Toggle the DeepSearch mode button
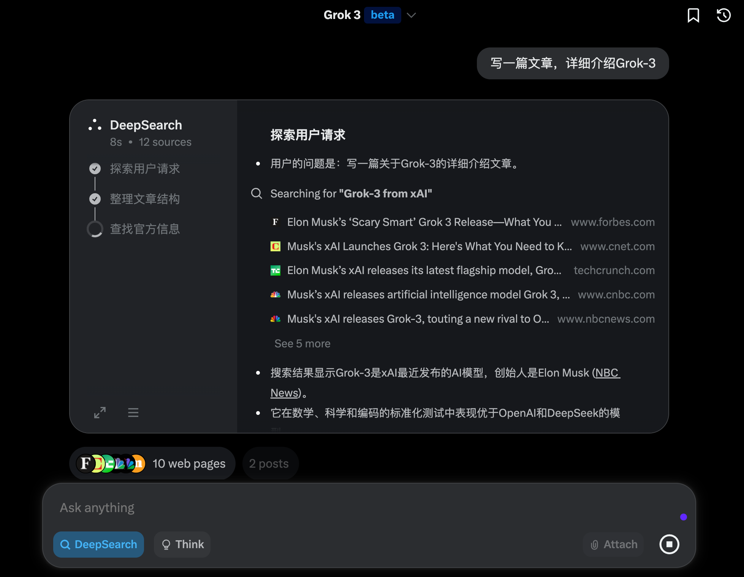Viewport: 744px width, 577px height. tap(99, 544)
